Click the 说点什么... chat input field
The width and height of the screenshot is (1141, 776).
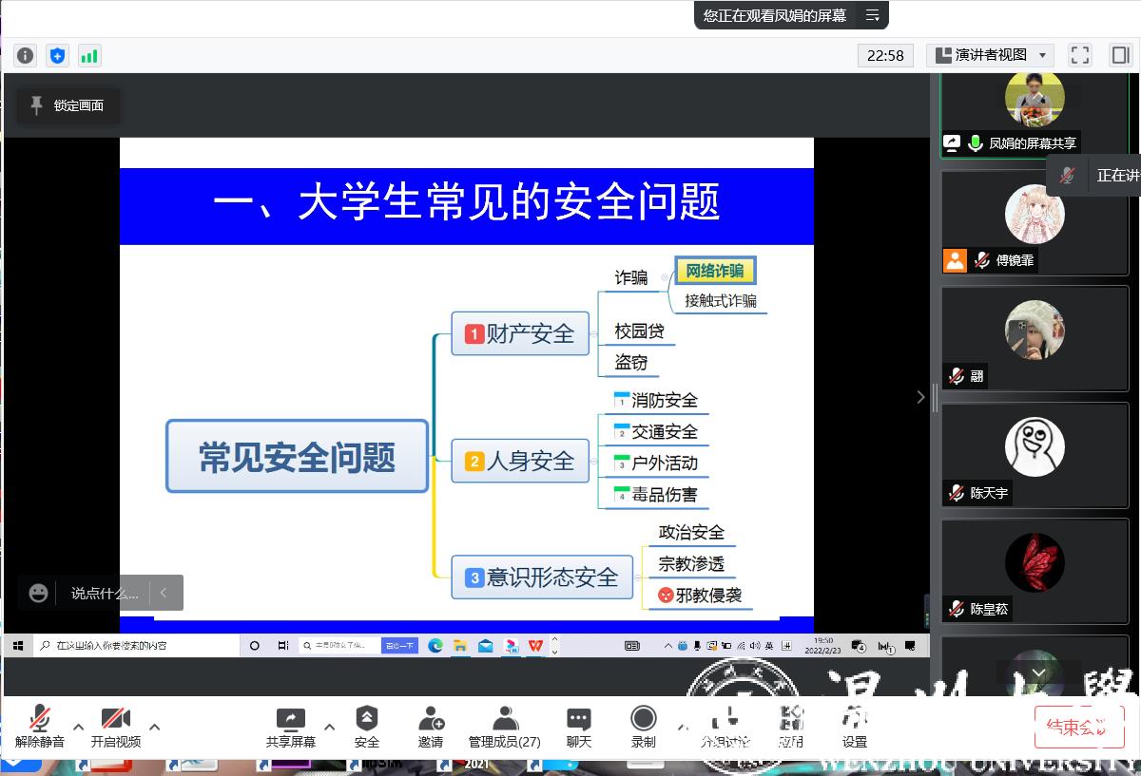point(104,593)
